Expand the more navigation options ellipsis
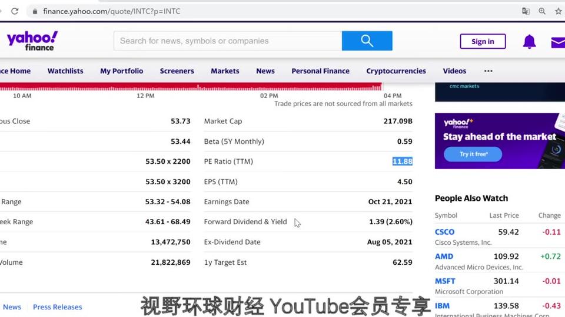The height and width of the screenshot is (317, 565). click(x=488, y=71)
